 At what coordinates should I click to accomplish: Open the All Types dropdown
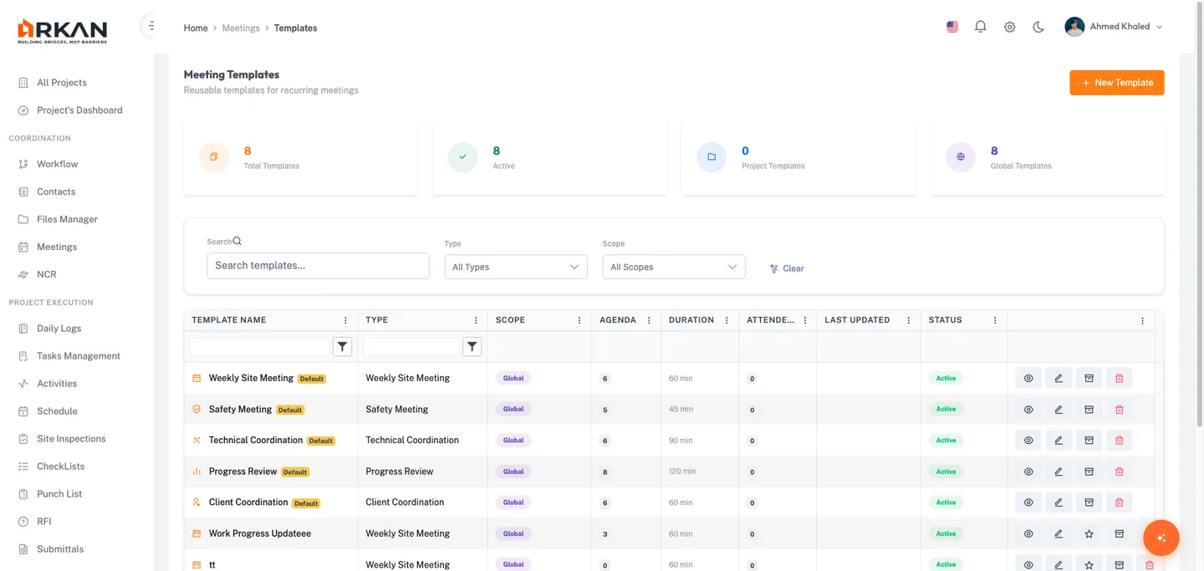point(515,267)
